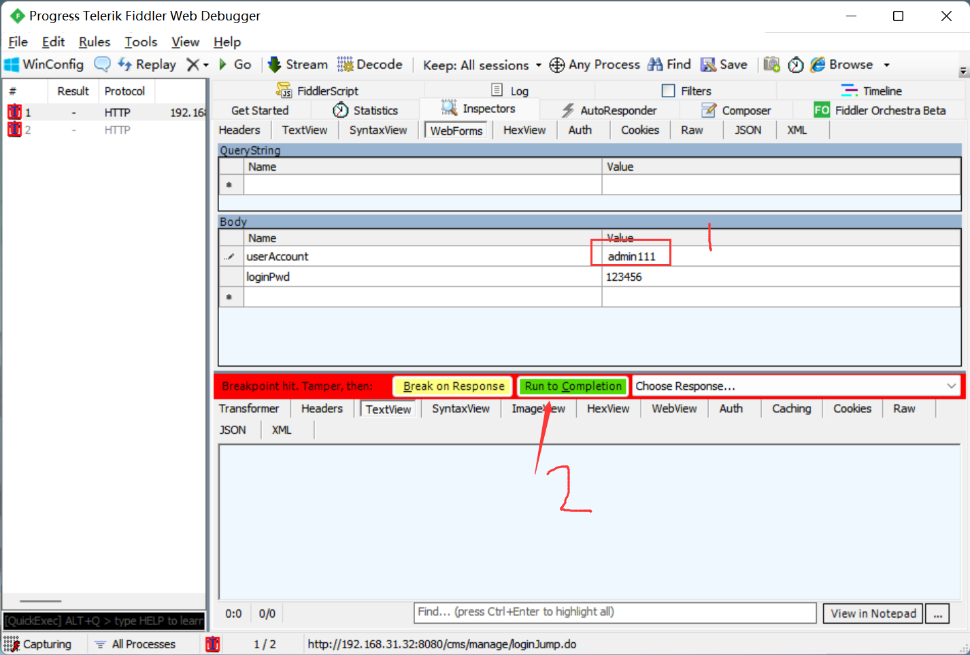Select the loginPwd value 123456 cell
The width and height of the screenshot is (970, 655).
pyautogui.click(x=781, y=277)
